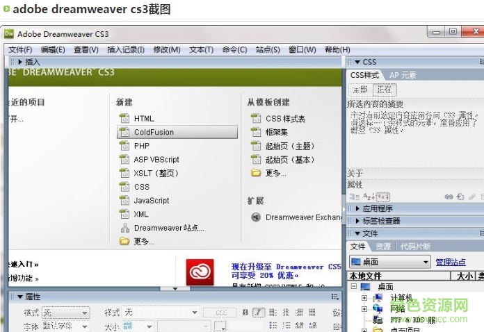The height and width of the screenshot is (332, 484).
Task: Collapse the 文件 panel group
Action: [357, 233]
